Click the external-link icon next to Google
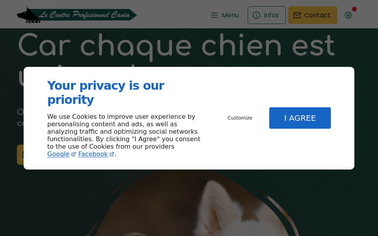The width and height of the screenshot is (378, 236). [74, 154]
